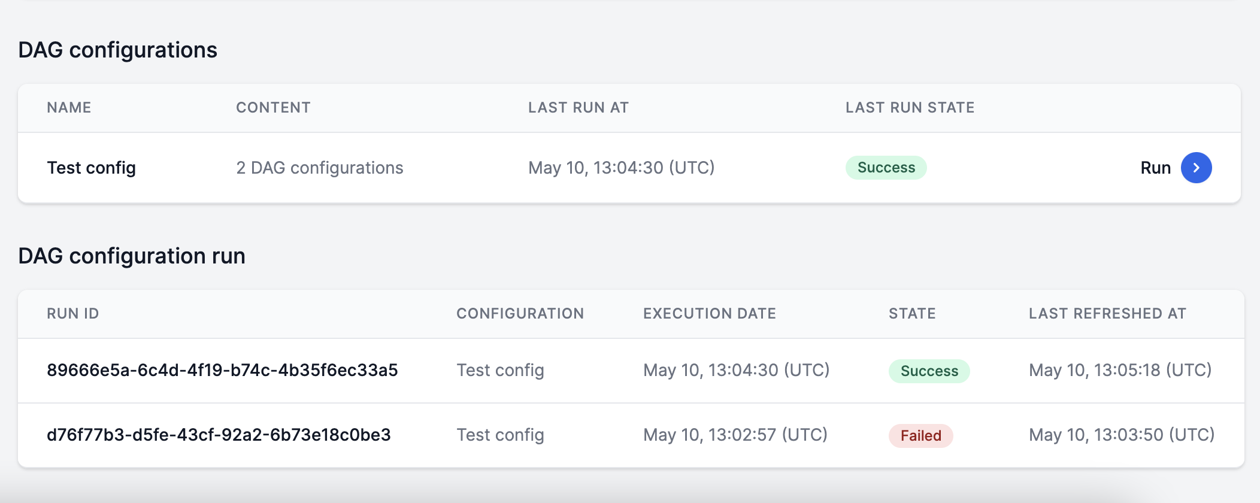This screenshot has height=503, width=1260.
Task: Click the 2 DAG configurations content cell
Action: coord(320,168)
